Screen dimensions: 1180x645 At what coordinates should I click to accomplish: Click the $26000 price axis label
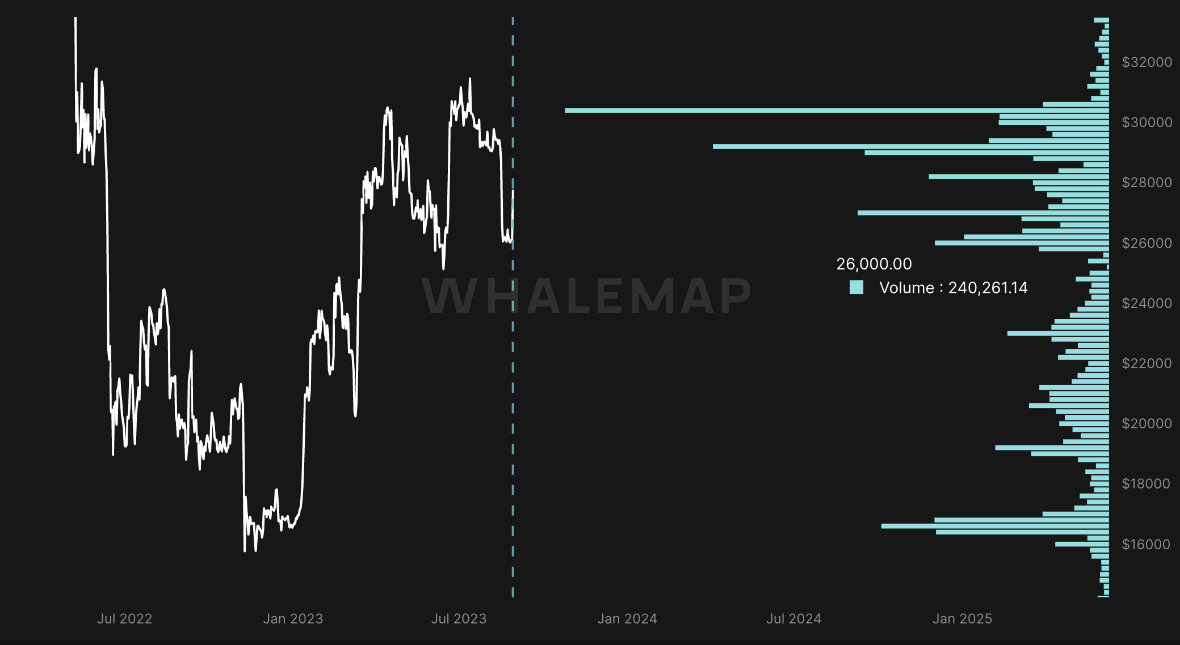[x=1147, y=243]
